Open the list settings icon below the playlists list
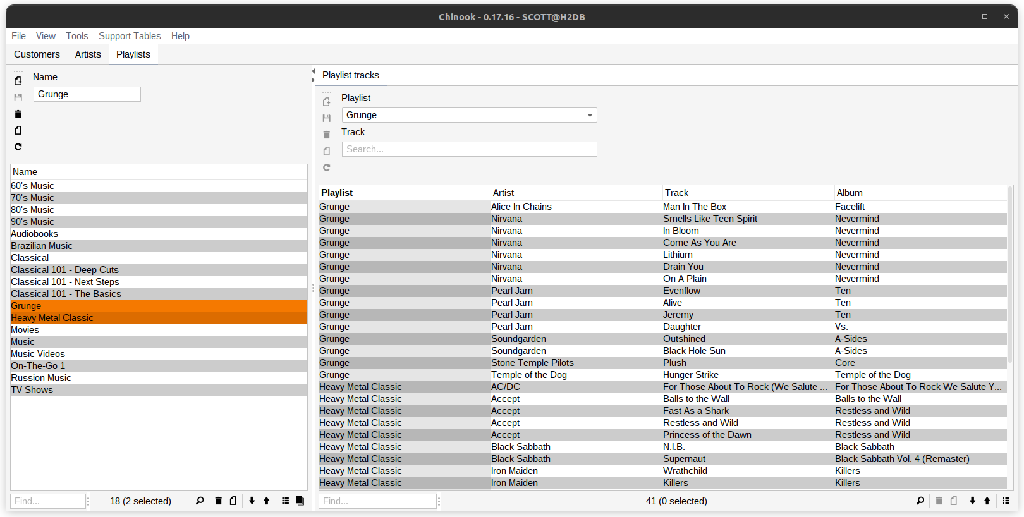 coord(286,501)
